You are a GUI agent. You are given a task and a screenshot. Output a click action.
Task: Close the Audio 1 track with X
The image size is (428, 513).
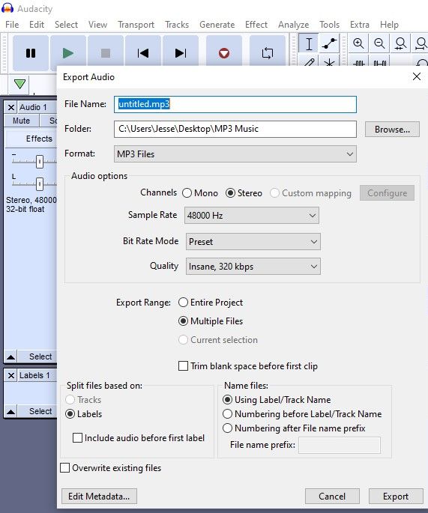click(x=10, y=107)
